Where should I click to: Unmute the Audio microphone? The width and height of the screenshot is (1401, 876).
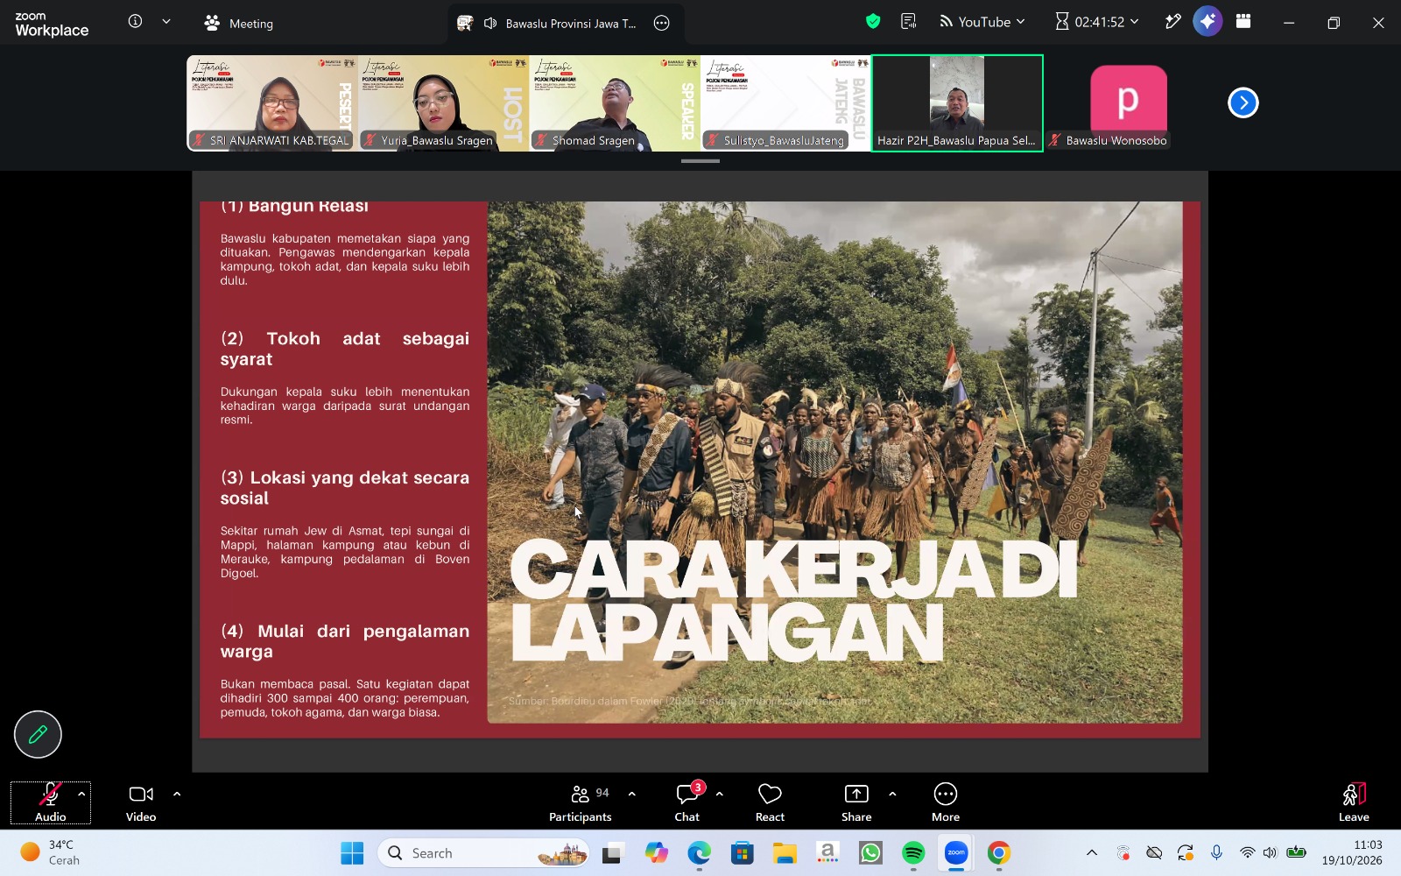click(50, 802)
